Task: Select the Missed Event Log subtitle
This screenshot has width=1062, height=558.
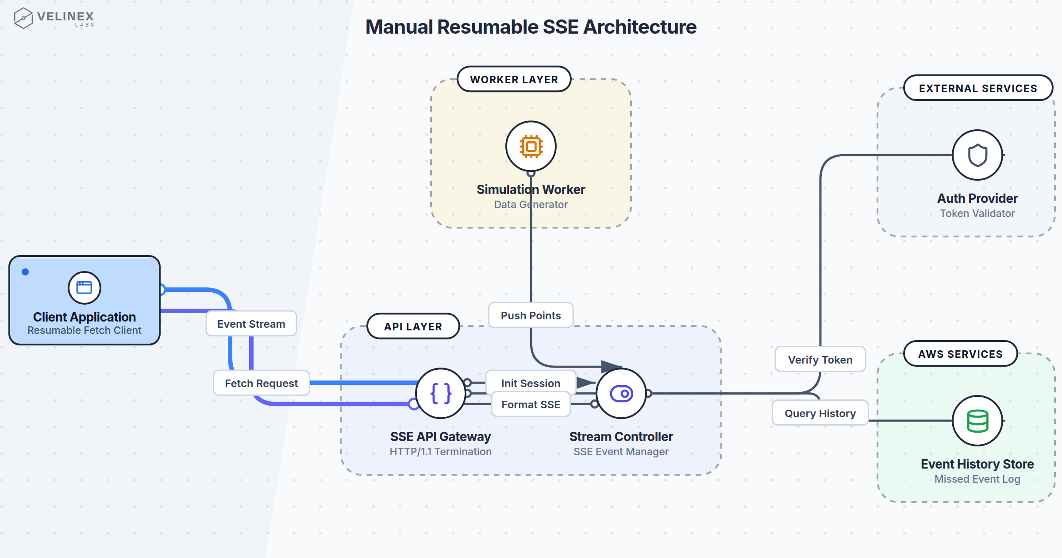Action: 977,479
